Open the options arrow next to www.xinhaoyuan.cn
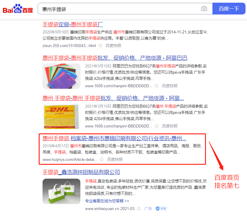The image size is (247, 218). click(139, 209)
